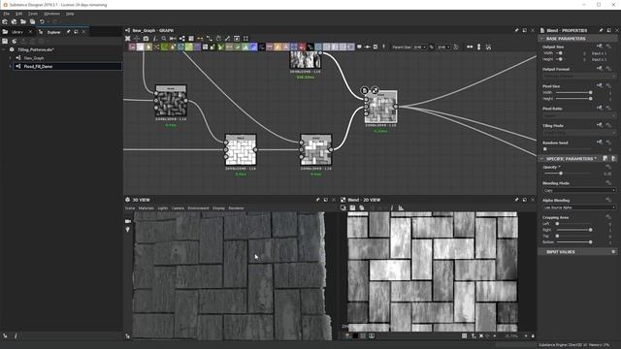
Task: Collapse the Specific Parameters section
Action: tap(541, 159)
